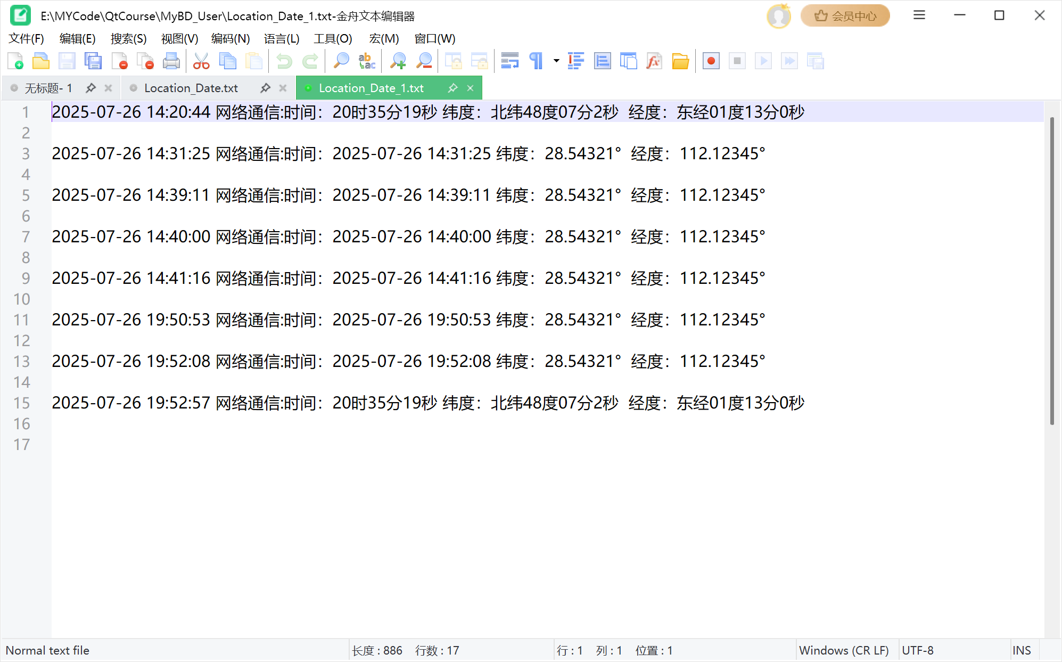The height and width of the screenshot is (662, 1062).
Task: Switch to the 无标题- 1 tab
Action: pos(48,88)
